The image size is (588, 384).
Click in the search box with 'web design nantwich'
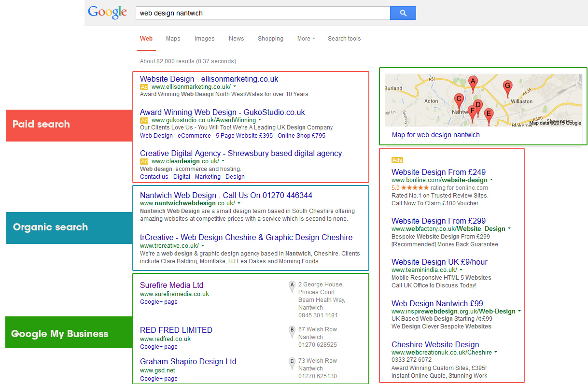[x=263, y=13]
